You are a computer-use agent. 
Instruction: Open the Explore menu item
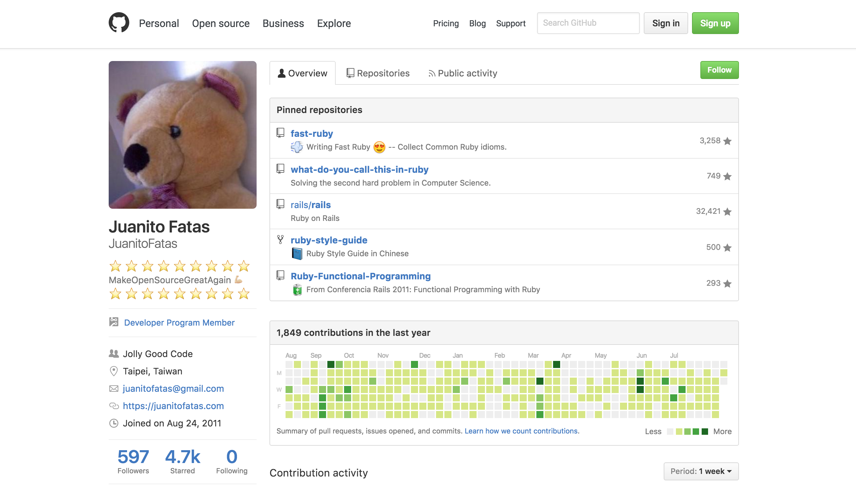(334, 23)
